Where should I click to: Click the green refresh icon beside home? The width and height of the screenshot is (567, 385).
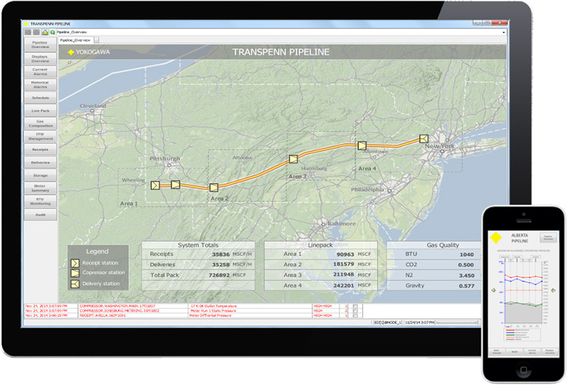[x=52, y=32]
